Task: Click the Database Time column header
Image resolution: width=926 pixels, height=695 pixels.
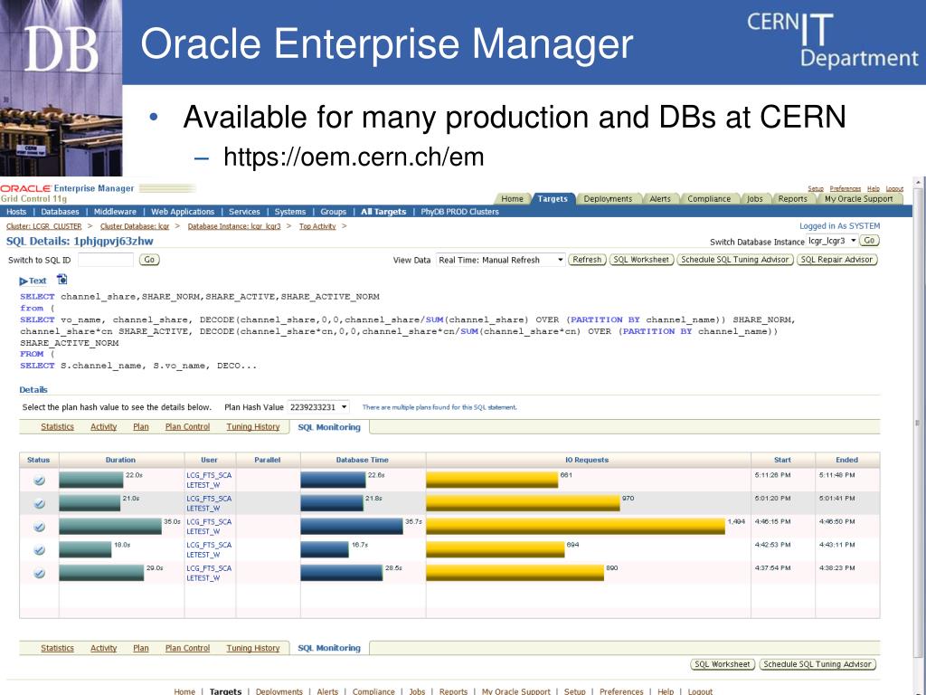Action: coord(362,460)
